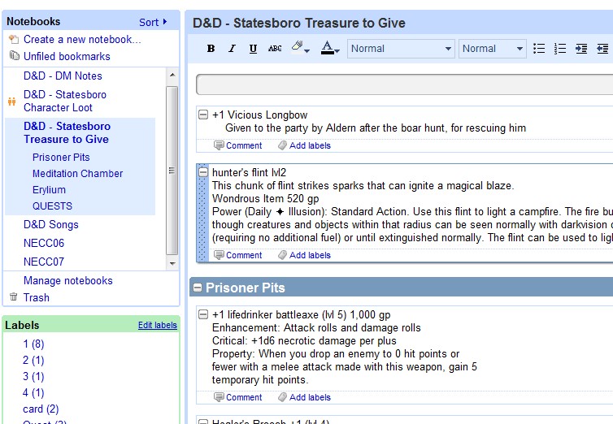Open Unfiled bookmarks

(x=67, y=56)
